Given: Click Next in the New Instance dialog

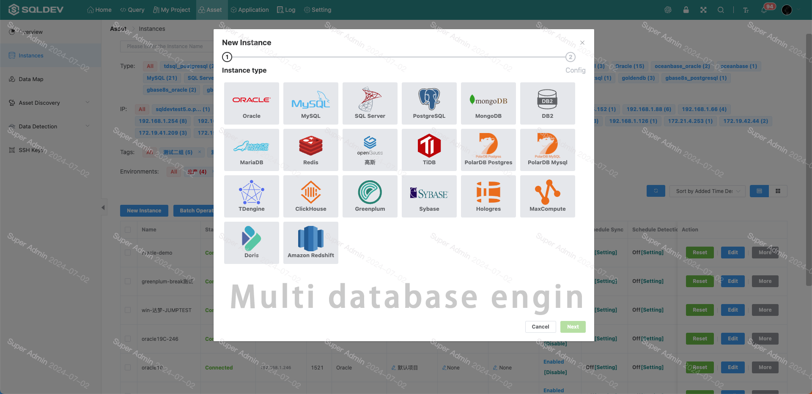Looking at the screenshot, I should [x=573, y=327].
